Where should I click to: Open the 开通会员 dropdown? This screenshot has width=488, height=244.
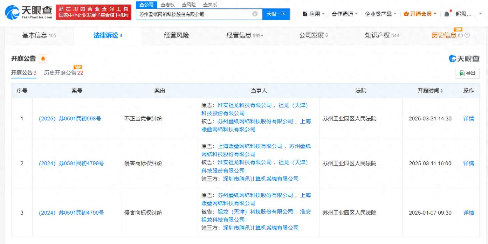click(x=420, y=14)
